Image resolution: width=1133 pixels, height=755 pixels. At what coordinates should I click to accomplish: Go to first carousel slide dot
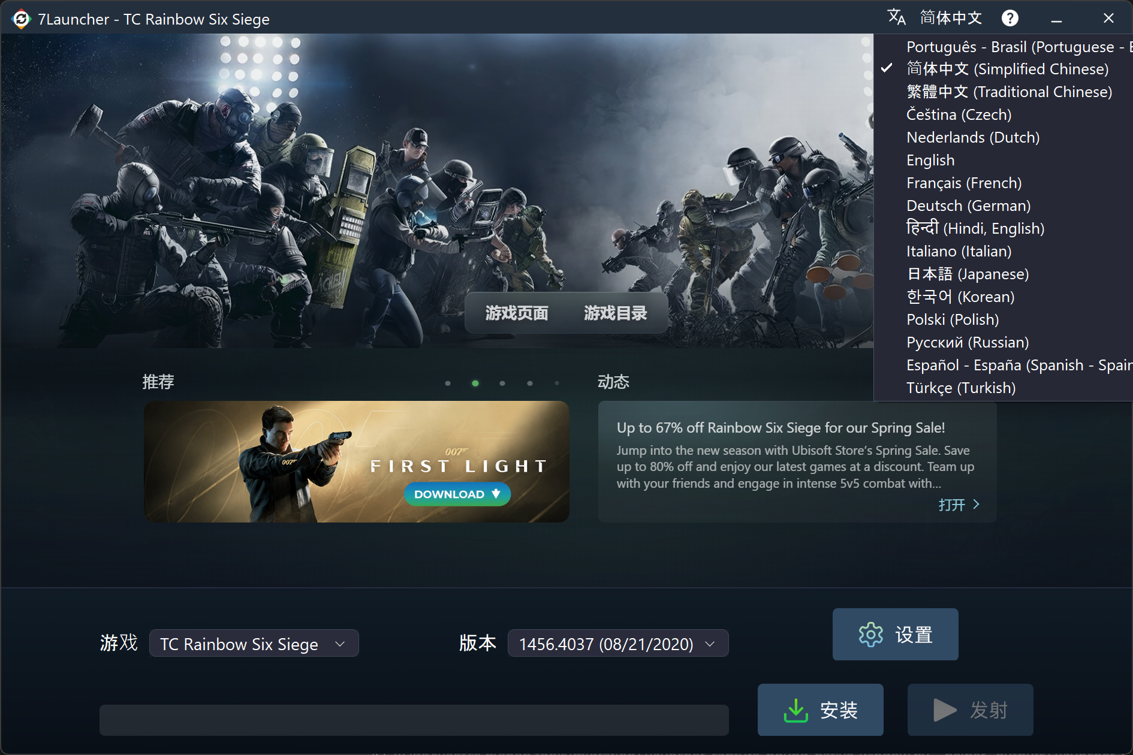448,383
